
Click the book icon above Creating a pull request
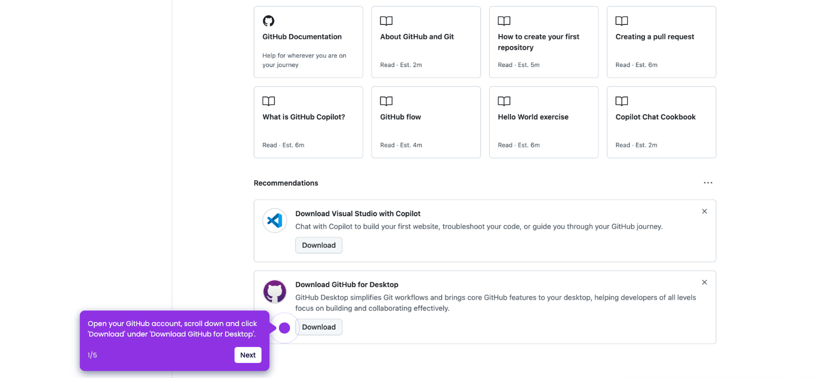point(622,21)
